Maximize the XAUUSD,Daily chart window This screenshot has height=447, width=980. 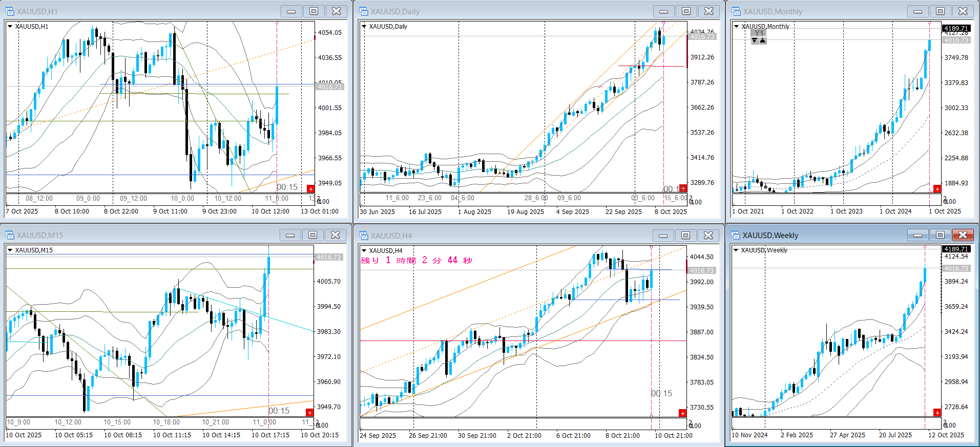pos(686,11)
